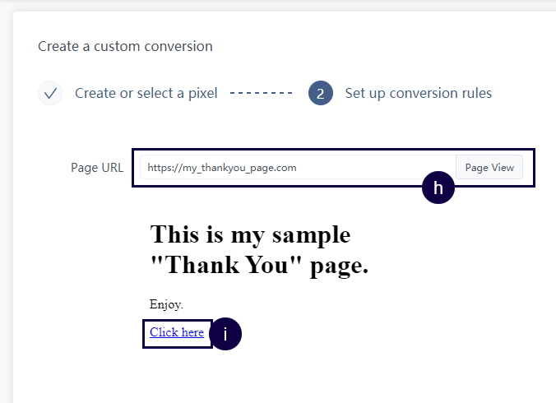Click the white space right of the 'Set up conversion rules' step

[526, 93]
